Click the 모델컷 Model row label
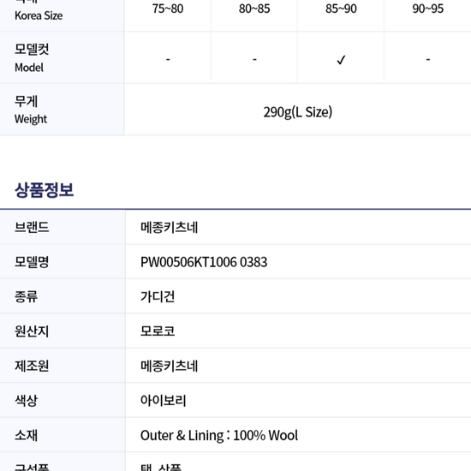The height and width of the screenshot is (471, 471). pyautogui.click(x=32, y=58)
